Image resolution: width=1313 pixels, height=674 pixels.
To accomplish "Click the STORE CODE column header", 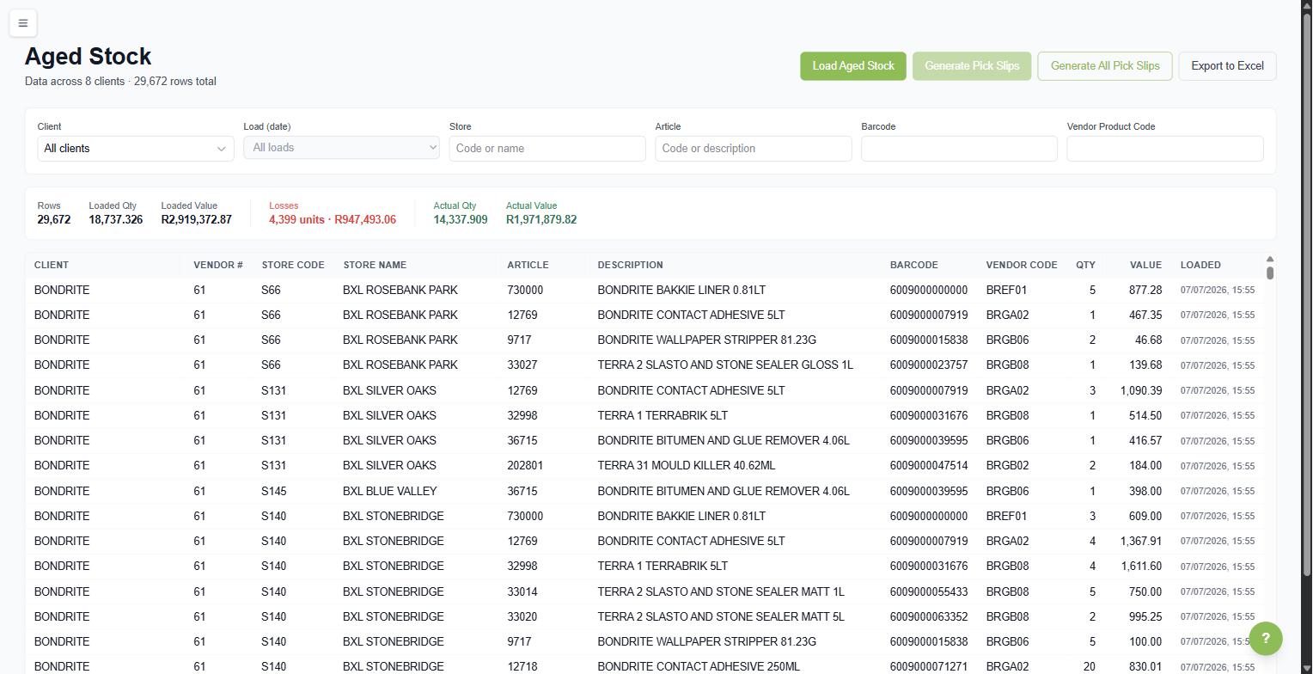I will click(x=293, y=265).
